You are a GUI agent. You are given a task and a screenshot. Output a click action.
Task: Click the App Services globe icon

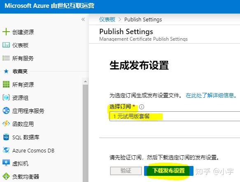6,111
